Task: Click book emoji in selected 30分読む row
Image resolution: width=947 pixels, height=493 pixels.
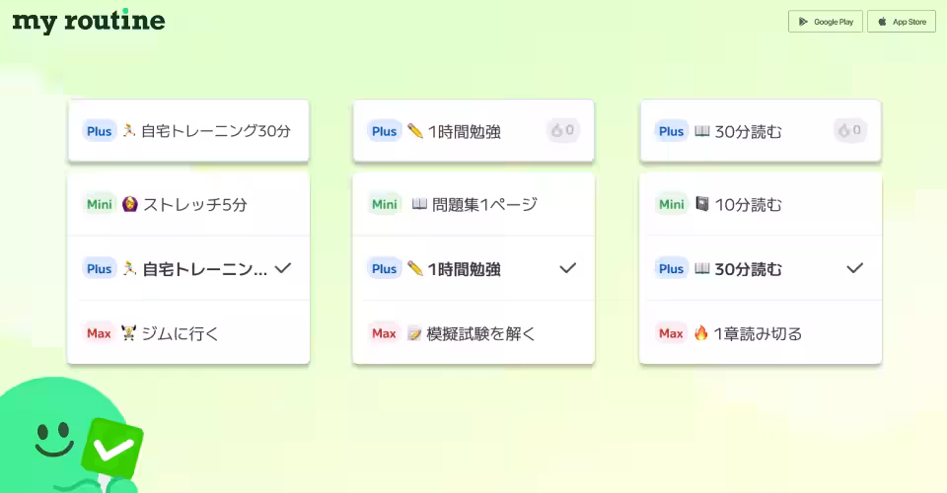Action: (x=701, y=268)
